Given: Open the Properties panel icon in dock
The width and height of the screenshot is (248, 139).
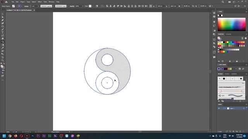Looking at the screenshot, I should (x=214, y=13).
